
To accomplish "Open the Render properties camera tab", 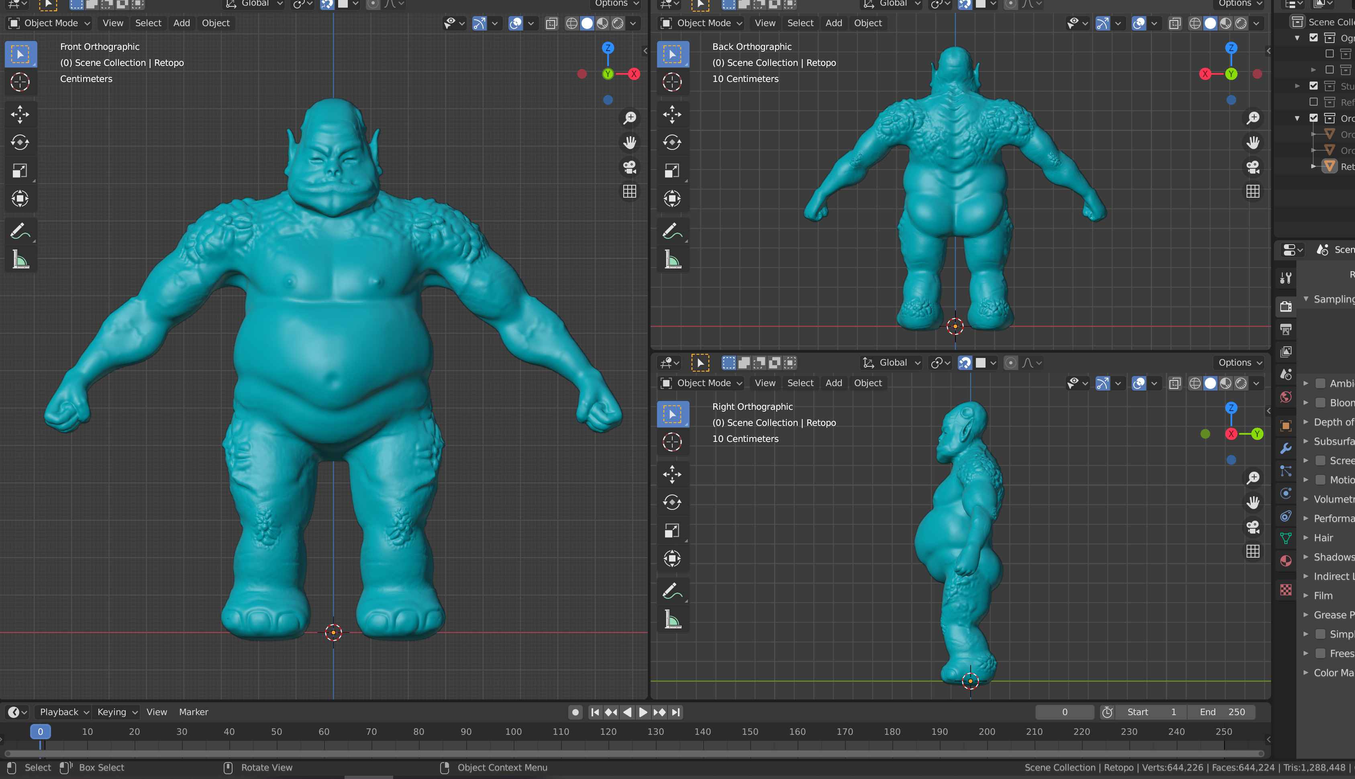I will pos(1286,306).
